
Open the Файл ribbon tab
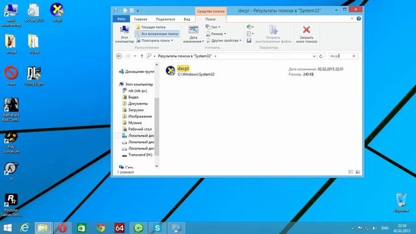[122, 19]
